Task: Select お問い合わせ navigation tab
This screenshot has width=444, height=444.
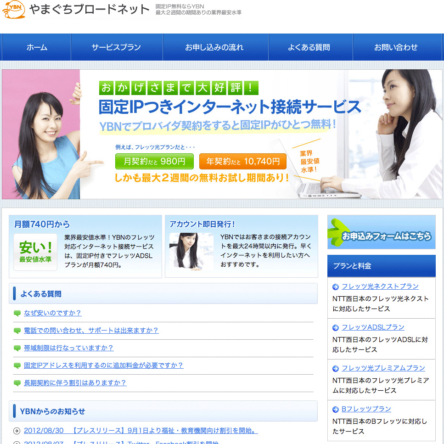Action: click(x=396, y=47)
